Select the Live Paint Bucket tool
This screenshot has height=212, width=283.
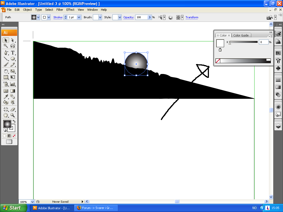coord(6,102)
